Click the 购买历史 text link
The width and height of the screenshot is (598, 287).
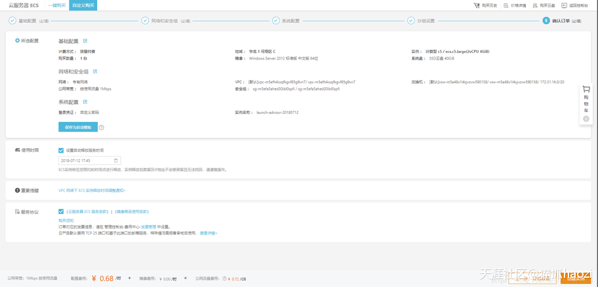click(489, 5)
